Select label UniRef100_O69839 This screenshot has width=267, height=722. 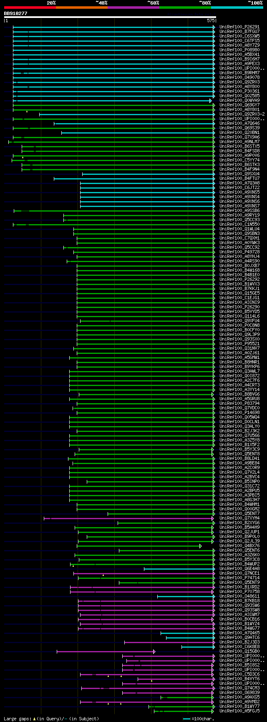coord(239,693)
